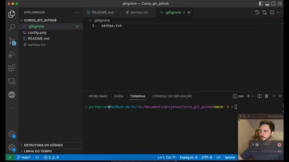Open editor more actions ellipsis

[x=279, y=12]
